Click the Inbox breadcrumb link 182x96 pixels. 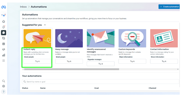[x=23, y=7]
